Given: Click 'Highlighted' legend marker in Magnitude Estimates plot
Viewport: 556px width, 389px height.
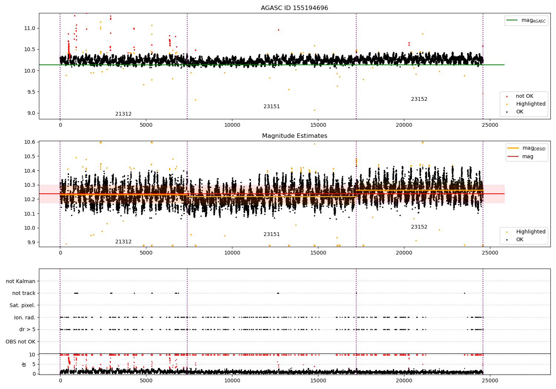Looking at the screenshot, I should click(x=507, y=232).
